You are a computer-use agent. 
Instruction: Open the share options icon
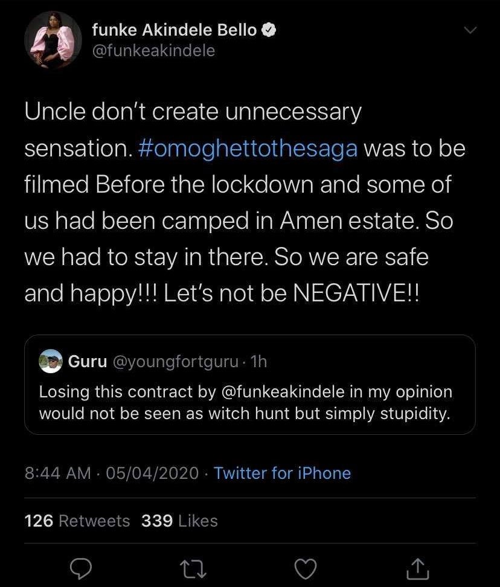417,568
